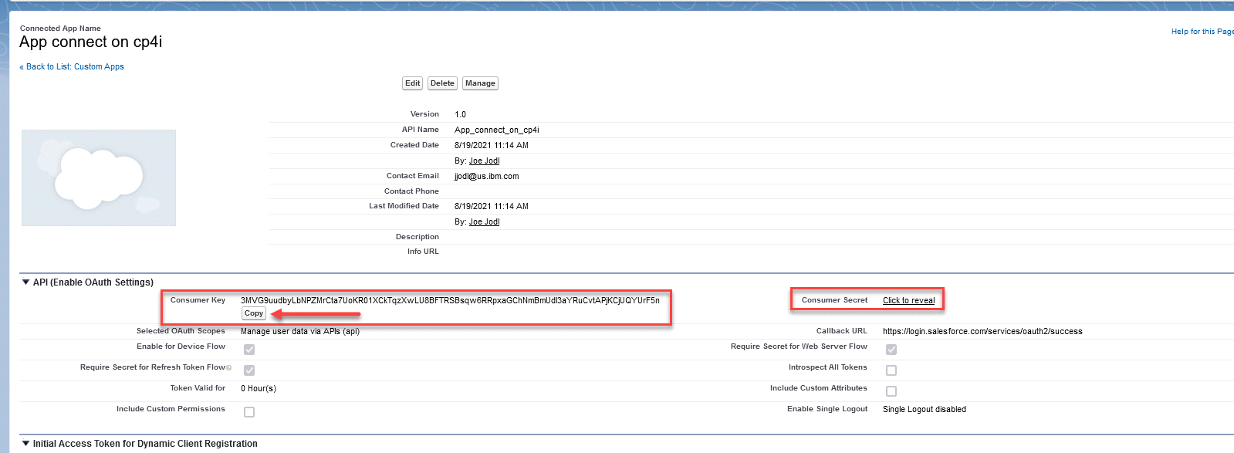Toggle Require Secret for Web Server Flow
The image size is (1234, 453).
point(891,350)
